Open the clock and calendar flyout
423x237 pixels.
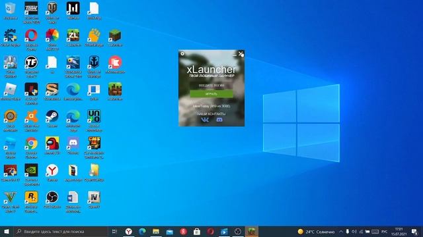pyautogui.click(x=399, y=232)
